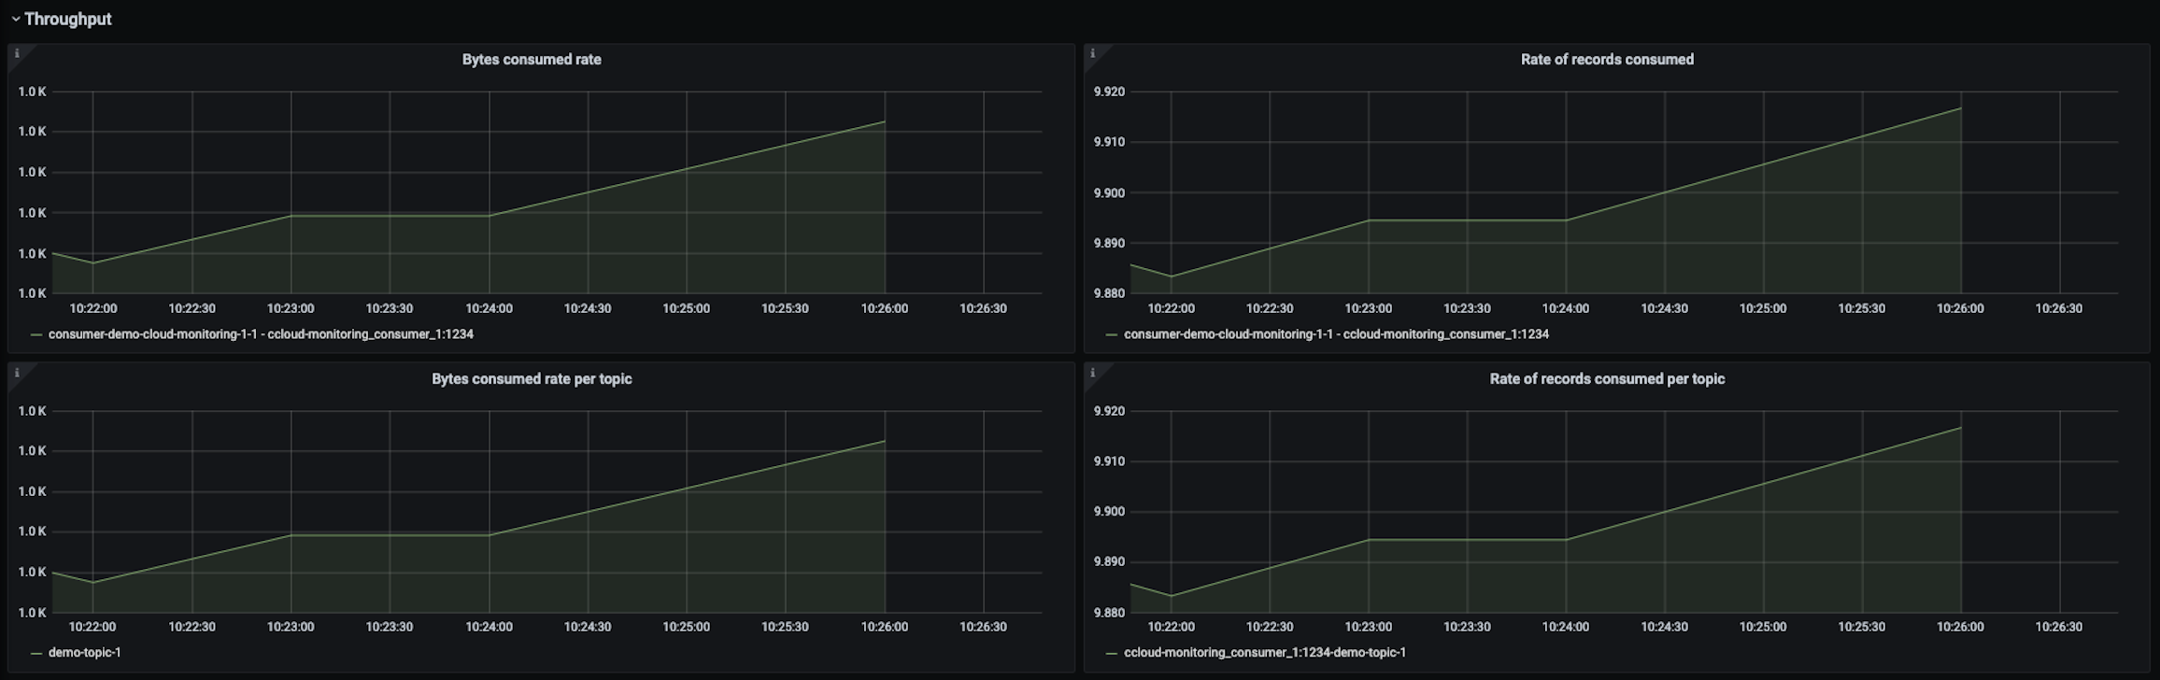Click legend color line in Rate of records consumed panel
The width and height of the screenshot is (2160, 680).
tap(1112, 334)
